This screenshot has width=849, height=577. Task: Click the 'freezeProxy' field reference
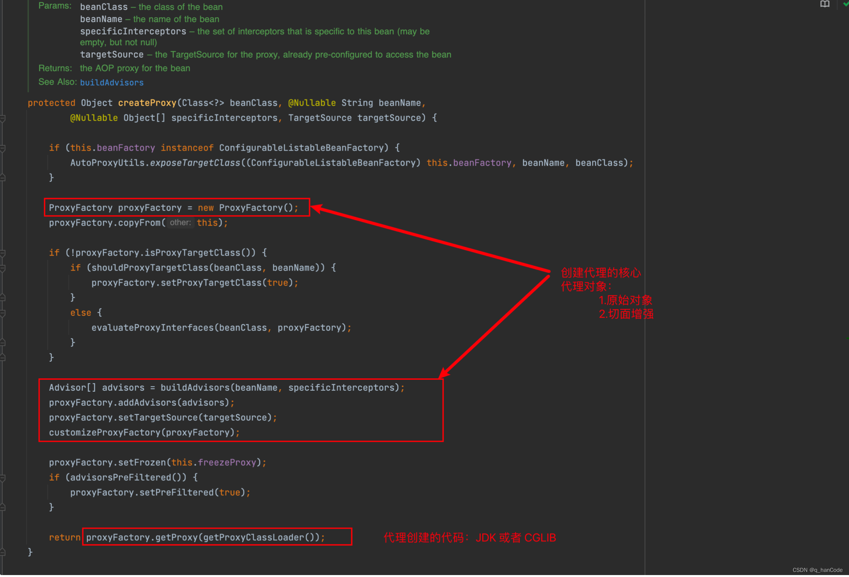tap(227, 462)
